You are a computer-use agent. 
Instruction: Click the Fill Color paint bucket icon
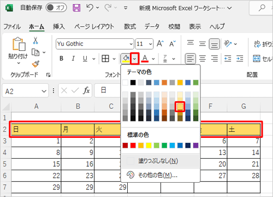point(126,59)
